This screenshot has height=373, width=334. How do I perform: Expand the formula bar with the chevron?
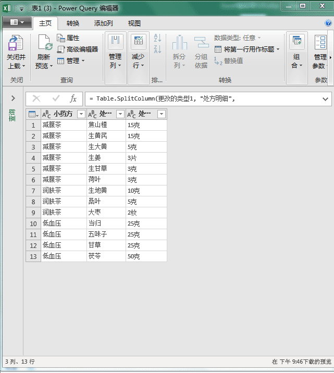tap(325, 99)
